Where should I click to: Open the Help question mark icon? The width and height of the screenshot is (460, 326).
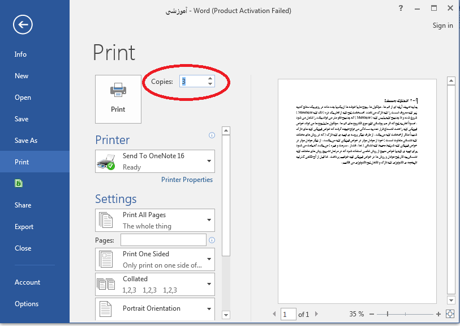coord(401,9)
